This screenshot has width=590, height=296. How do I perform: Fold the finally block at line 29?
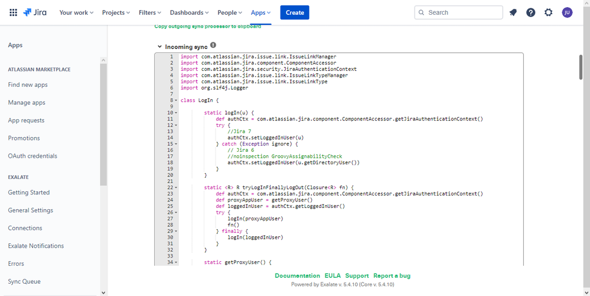(x=176, y=231)
